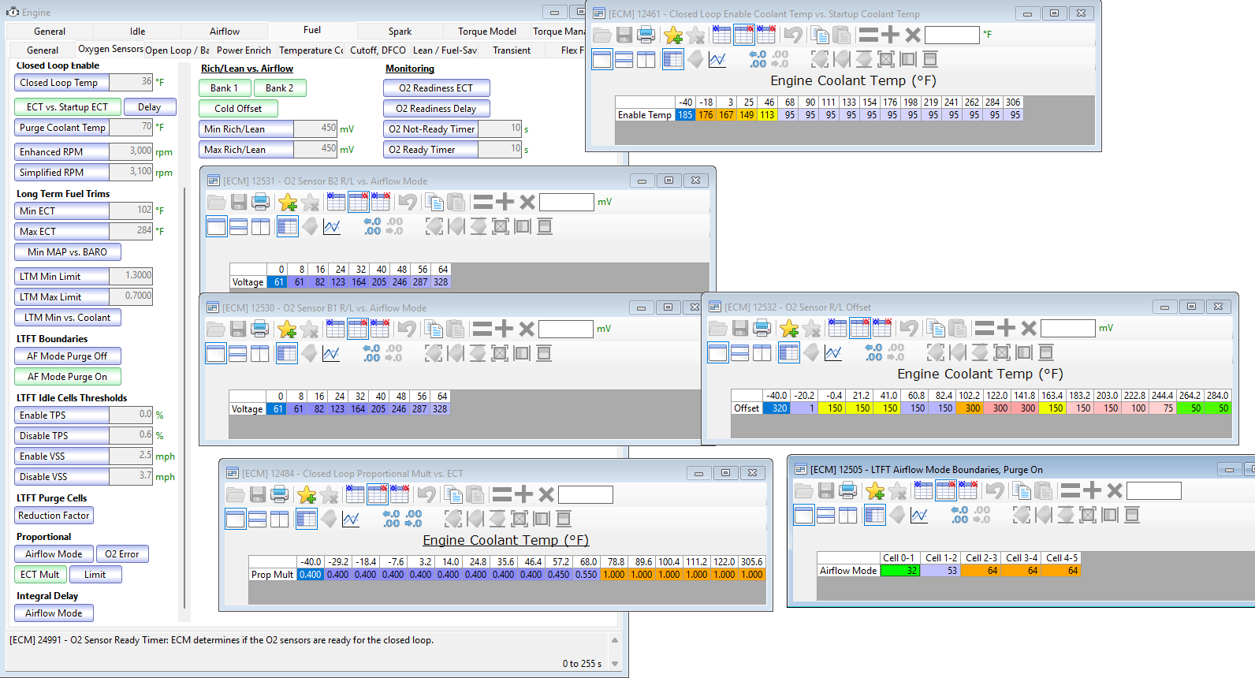Screen dimensions: 1255x678
Task: Select the orange 176 Enable Temp cell
Action: coord(706,115)
